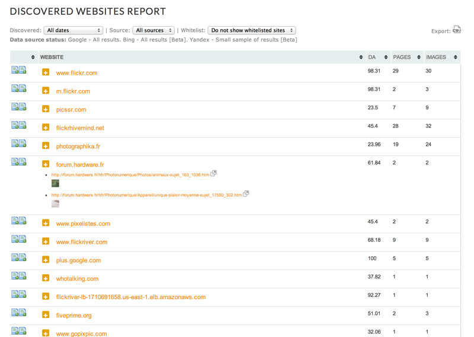Viewport: 474px width, 337px height.
Task: Open the www.gopixpic.com link
Action: (x=81, y=333)
